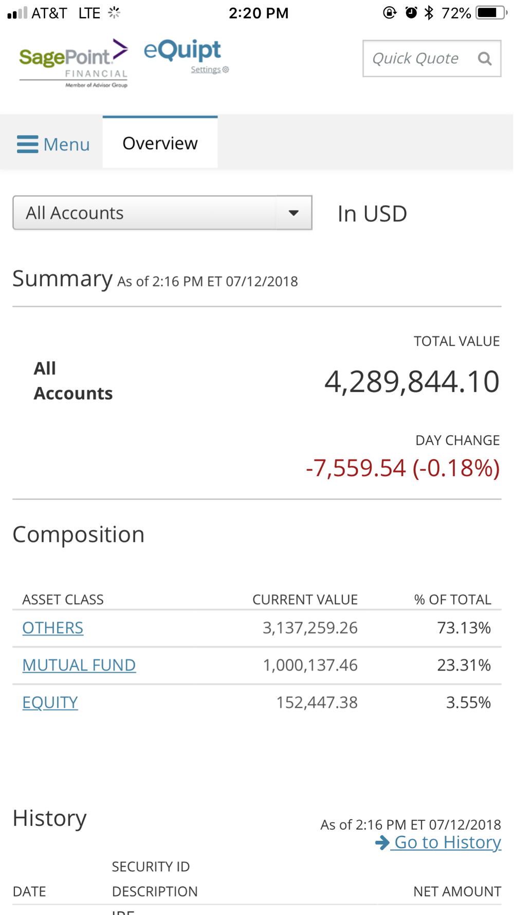514x915 pixels.
Task: Click the dropdown arrow beside All Accounts
Action: click(293, 213)
